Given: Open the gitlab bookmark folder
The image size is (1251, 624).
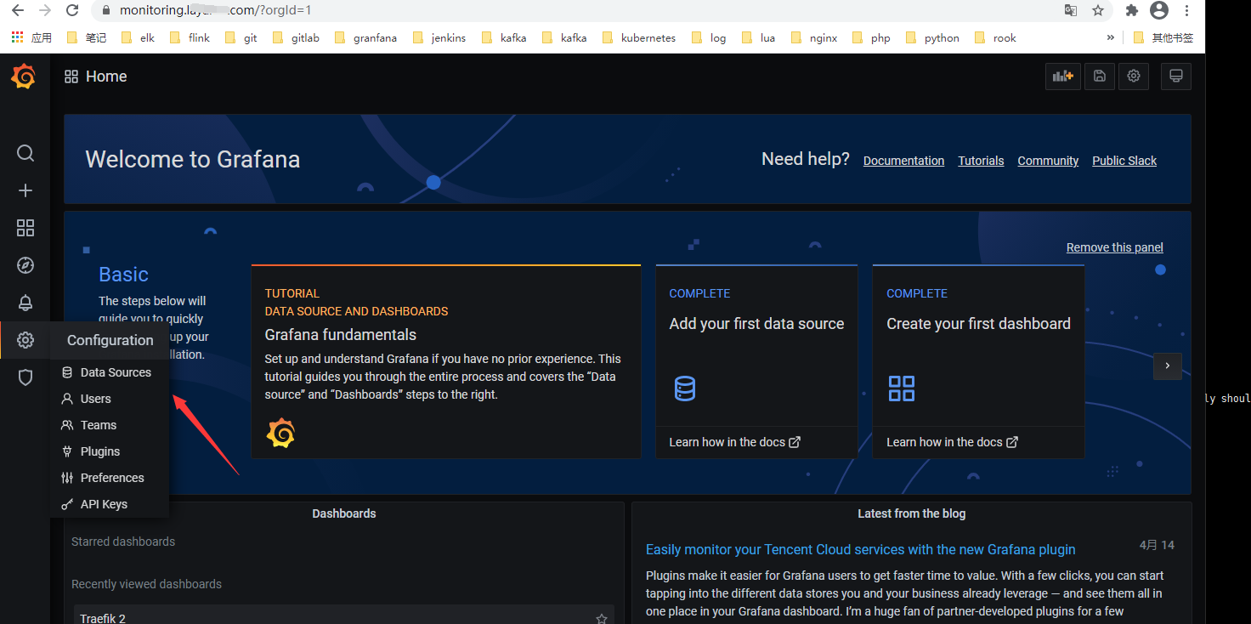Looking at the screenshot, I should (296, 37).
